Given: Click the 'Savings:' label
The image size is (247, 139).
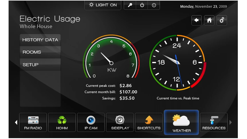Looking at the screenshot, I should coord(109,98).
